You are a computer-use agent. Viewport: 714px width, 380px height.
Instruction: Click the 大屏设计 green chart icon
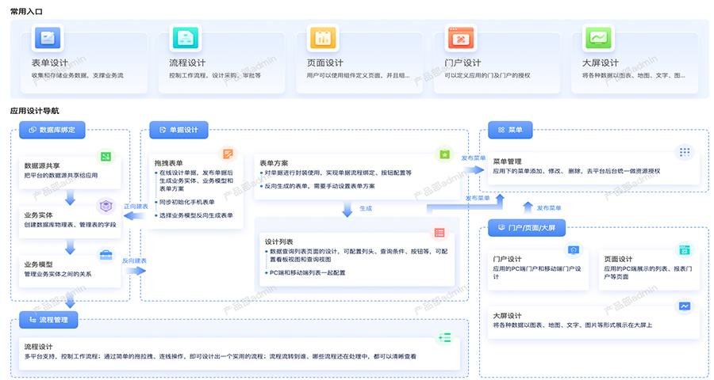(x=597, y=38)
